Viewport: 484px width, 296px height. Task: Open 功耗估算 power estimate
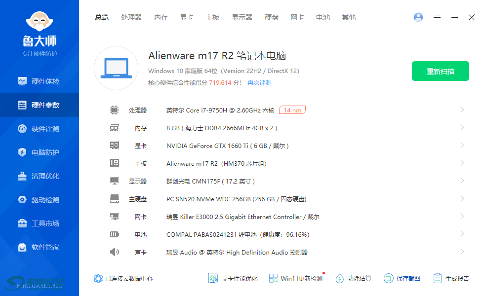click(354, 279)
